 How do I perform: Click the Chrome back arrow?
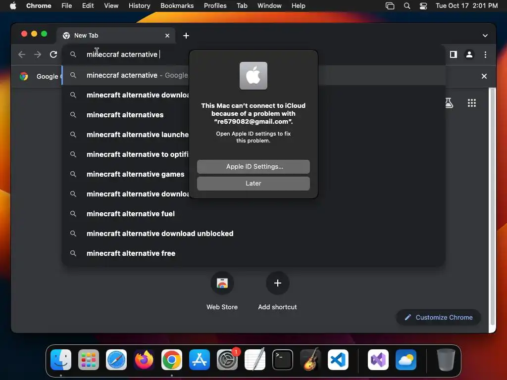coord(22,54)
